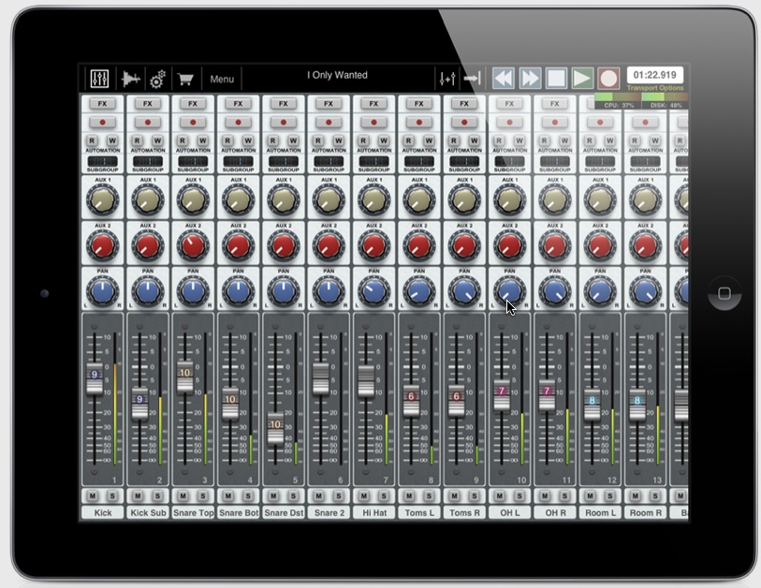
Task: Toggle automation Read on Kick channel
Action: 92,140
